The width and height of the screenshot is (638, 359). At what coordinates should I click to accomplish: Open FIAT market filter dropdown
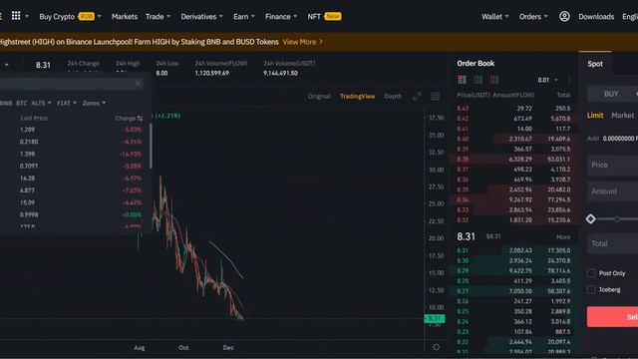(x=67, y=103)
